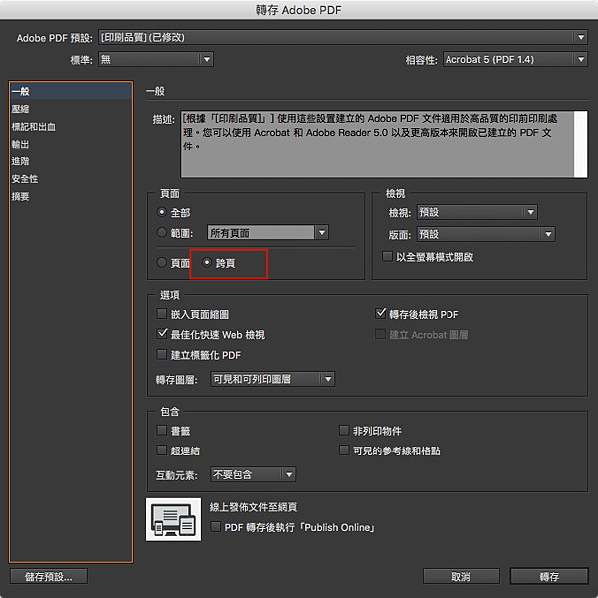Screen dimensions: 598x598
Task: Toggle 轉存後檢視 PDF checkbox
Action: (381, 314)
